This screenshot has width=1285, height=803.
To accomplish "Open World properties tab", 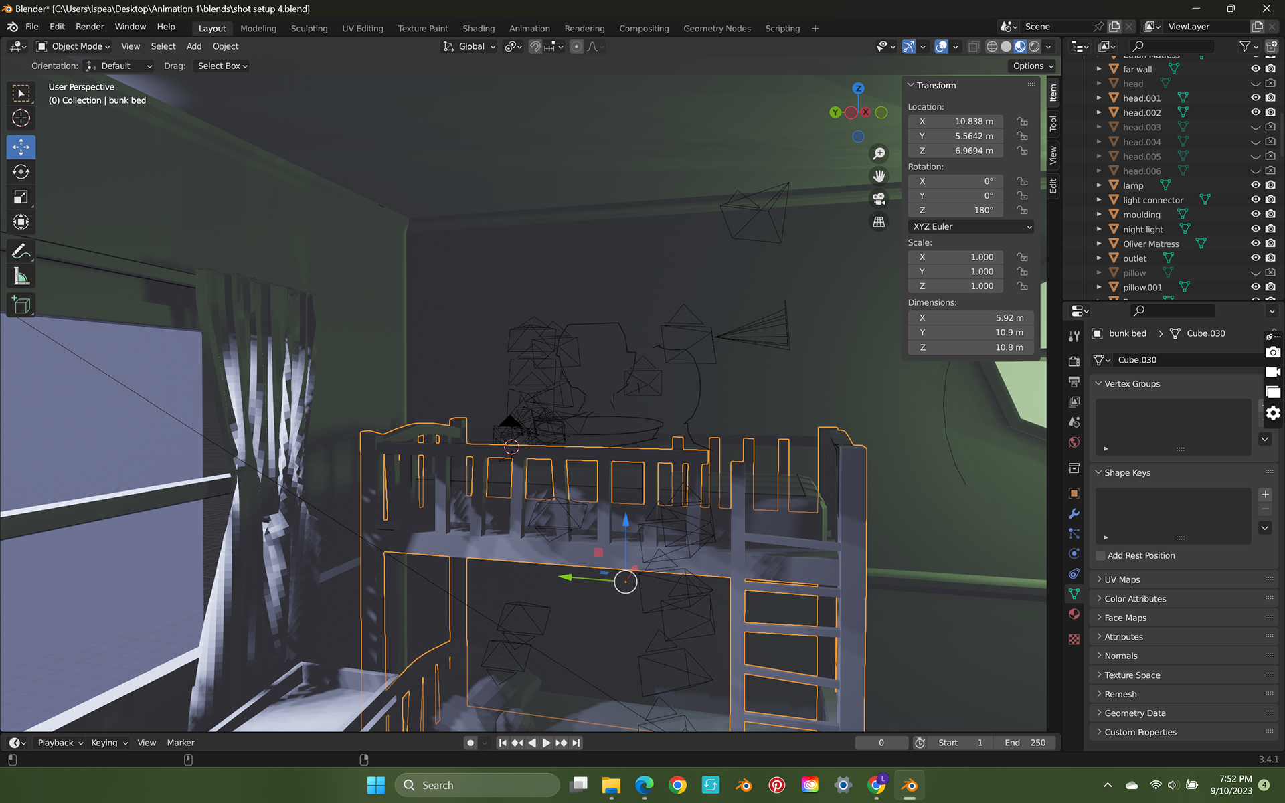I will click(x=1074, y=442).
